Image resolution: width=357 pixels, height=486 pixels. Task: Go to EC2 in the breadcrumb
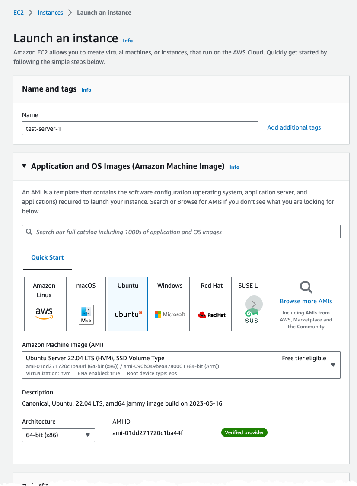pyautogui.click(x=19, y=13)
